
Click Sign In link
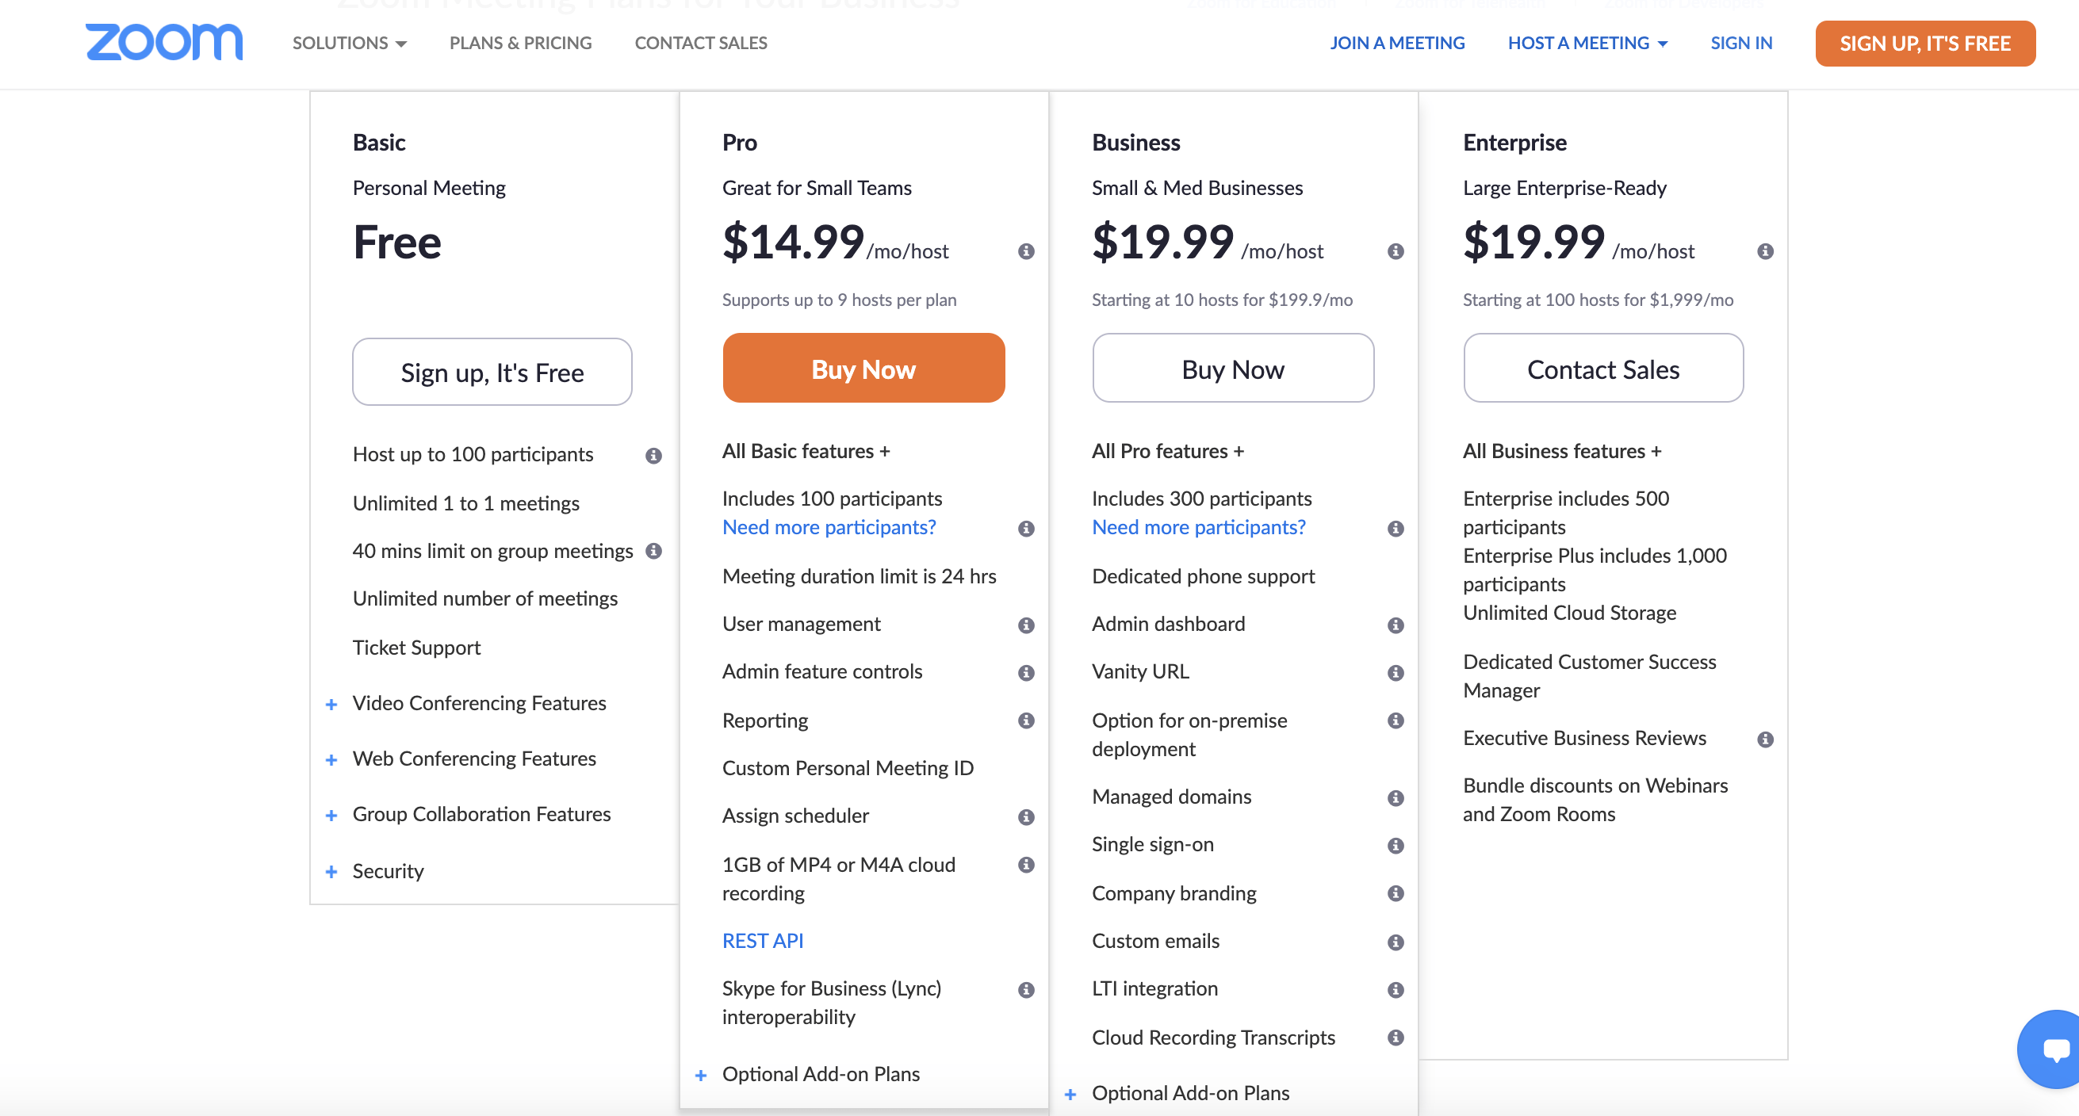coord(1741,43)
